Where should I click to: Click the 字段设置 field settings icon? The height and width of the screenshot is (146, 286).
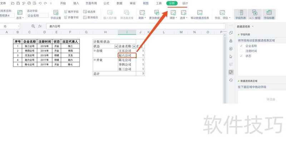pos(56,13)
